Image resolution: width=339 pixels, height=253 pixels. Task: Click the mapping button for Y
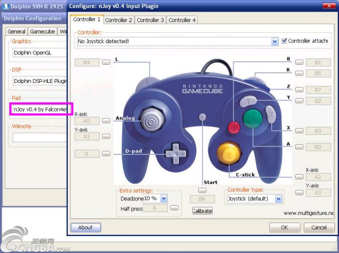coord(299,100)
